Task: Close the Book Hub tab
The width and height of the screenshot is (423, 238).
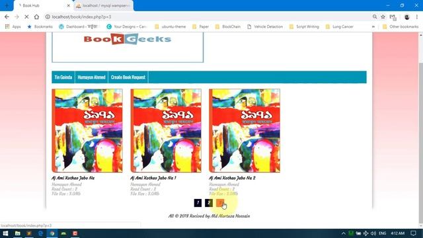Action: (x=69, y=5)
